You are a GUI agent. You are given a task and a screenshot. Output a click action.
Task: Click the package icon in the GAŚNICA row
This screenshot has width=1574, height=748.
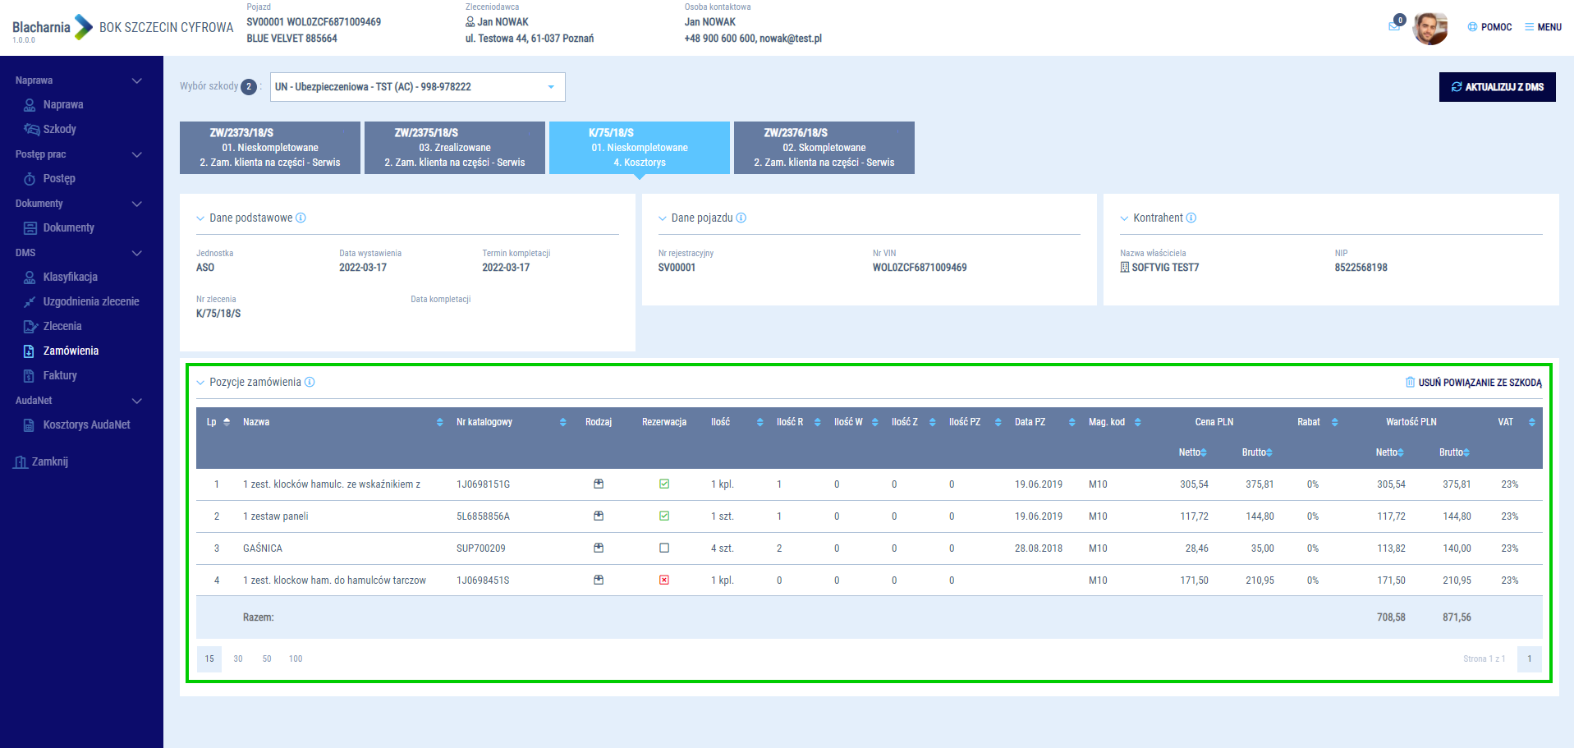coord(599,548)
